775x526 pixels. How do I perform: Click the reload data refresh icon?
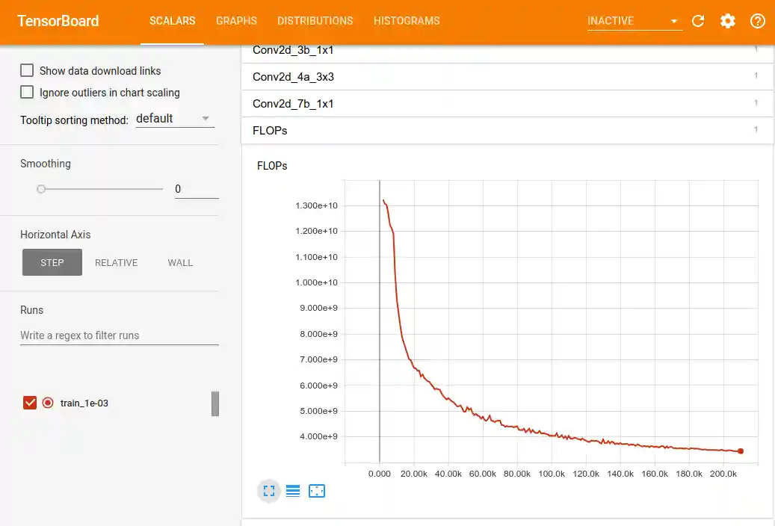[698, 21]
